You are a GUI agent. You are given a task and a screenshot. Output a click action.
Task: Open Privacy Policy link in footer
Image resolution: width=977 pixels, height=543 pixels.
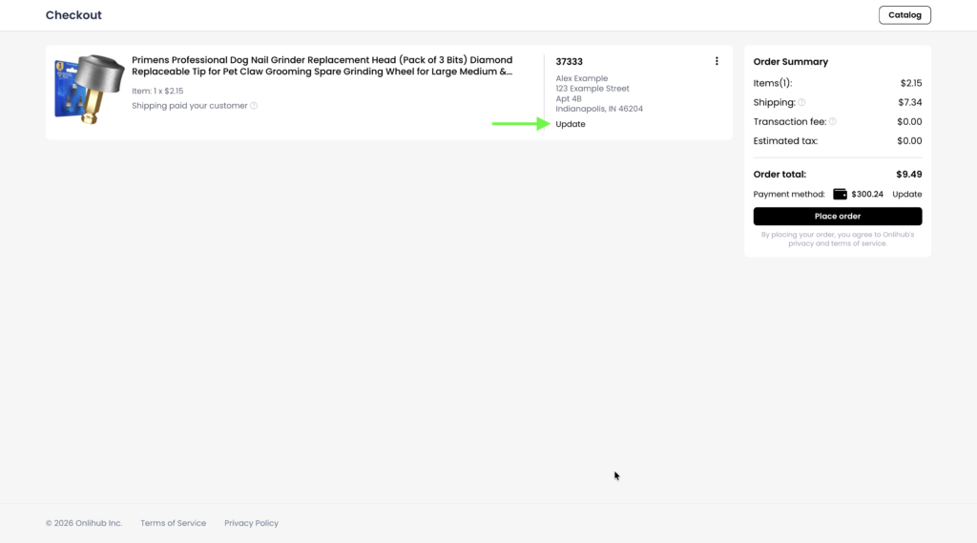(251, 523)
